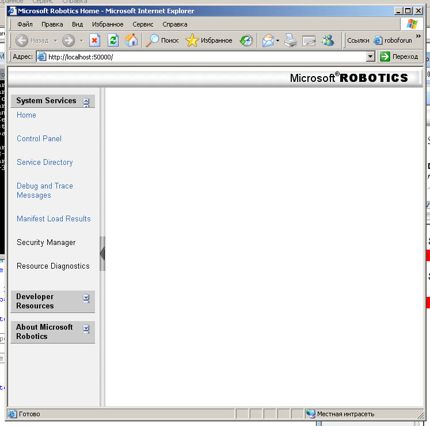Image resolution: width=430 pixels, height=426 pixels.
Task: Open Debug and Trace Messages link
Action: pos(45,190)
